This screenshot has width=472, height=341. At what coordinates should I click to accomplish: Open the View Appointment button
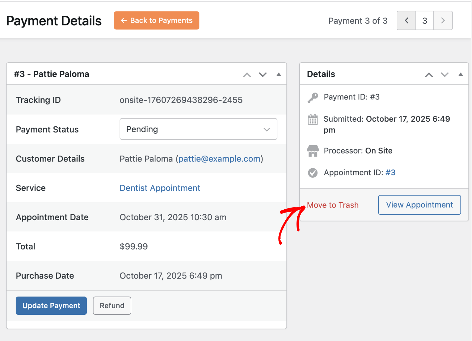coord(419,205)
